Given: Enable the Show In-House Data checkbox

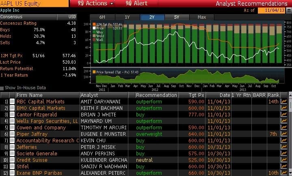Looking at the screenshot, I should point(2,88).
